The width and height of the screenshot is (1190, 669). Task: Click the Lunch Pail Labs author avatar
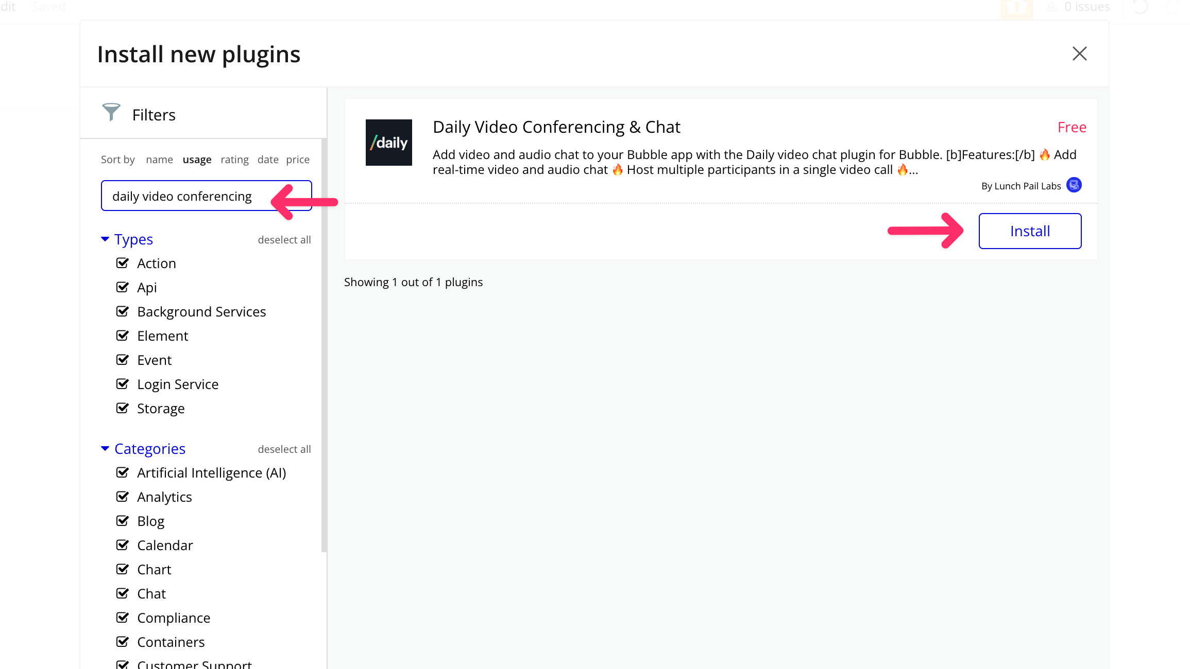coord(1074,185)
